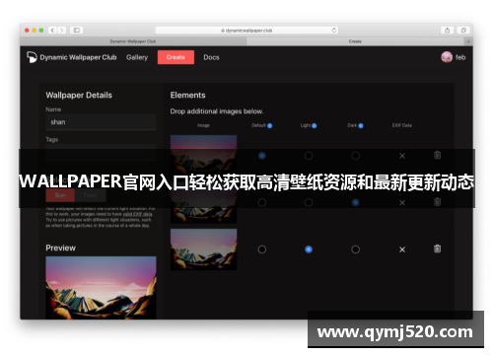Screen dimensions: 493x357
Task: Show Safari sidebar icon
Action: coord(76,31)
